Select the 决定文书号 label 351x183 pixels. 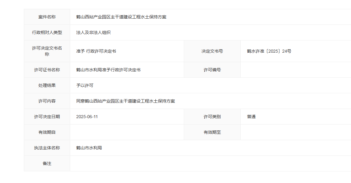(212, 51)
